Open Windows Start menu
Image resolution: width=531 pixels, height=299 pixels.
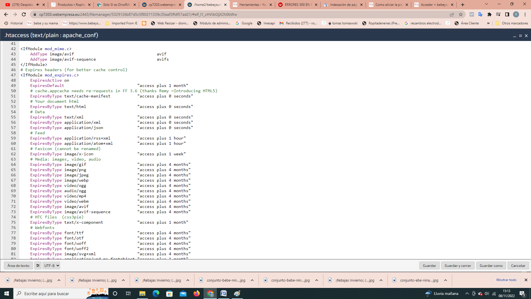tap(7, 293)
